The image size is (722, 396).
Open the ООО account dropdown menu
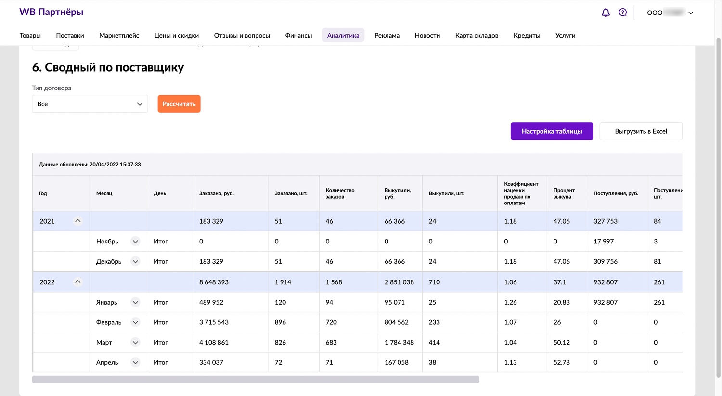tap(670, 13)
